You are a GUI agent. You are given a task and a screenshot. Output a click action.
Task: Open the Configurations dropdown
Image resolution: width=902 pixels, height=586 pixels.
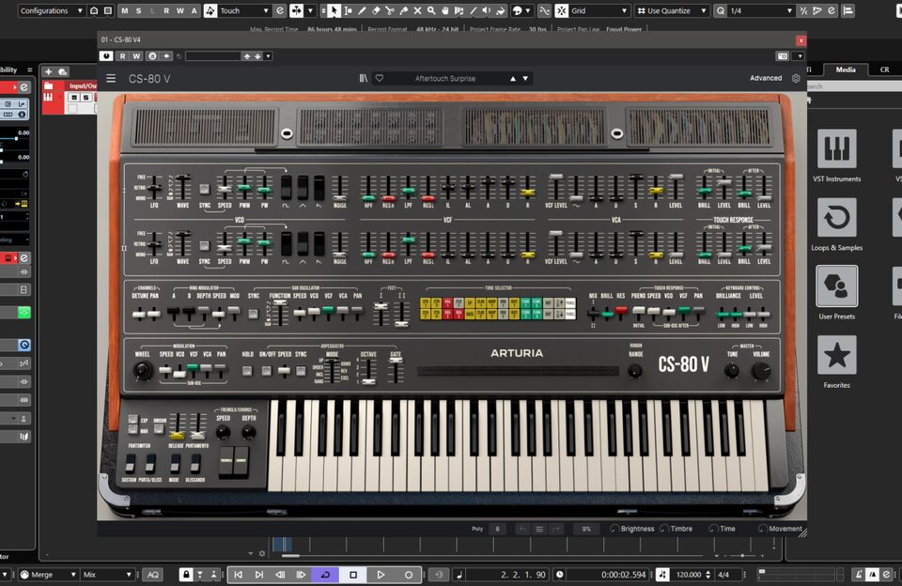pyautogui.click(x=48, y=9)
